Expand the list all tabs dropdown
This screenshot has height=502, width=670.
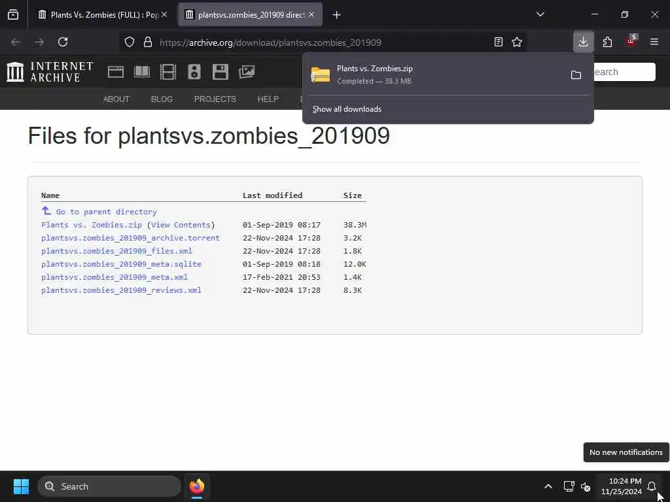(x=540, y=14)
